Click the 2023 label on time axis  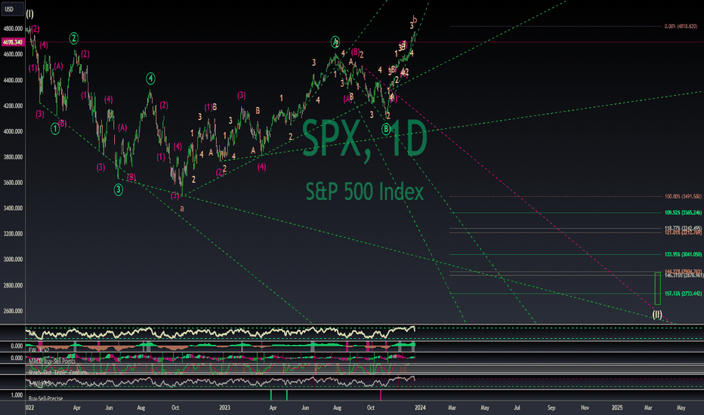224,407
